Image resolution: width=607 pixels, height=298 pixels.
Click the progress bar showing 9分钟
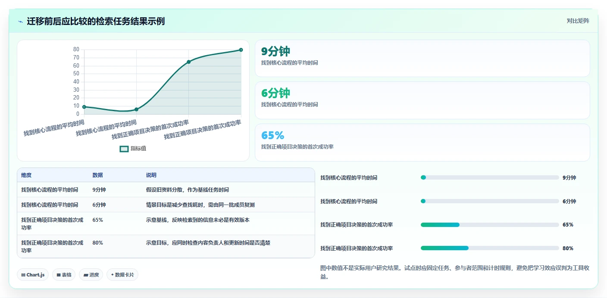[490, 177]
